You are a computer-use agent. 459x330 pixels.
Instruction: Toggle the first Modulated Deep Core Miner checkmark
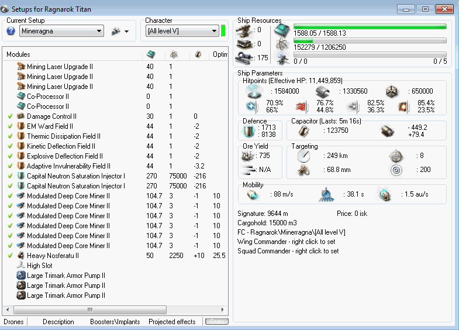click(x=11, y=196)
